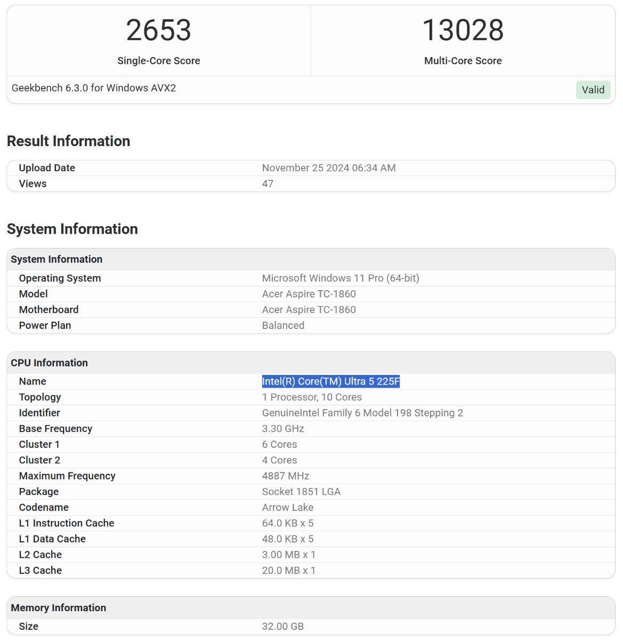Click the Maximum Frequency value 4887 MHz
The image size is (623, 640).
[x=285, y=476]
